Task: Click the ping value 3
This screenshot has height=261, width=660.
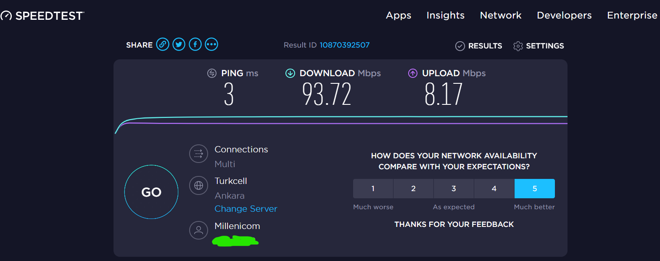Action: click(229, 94)
